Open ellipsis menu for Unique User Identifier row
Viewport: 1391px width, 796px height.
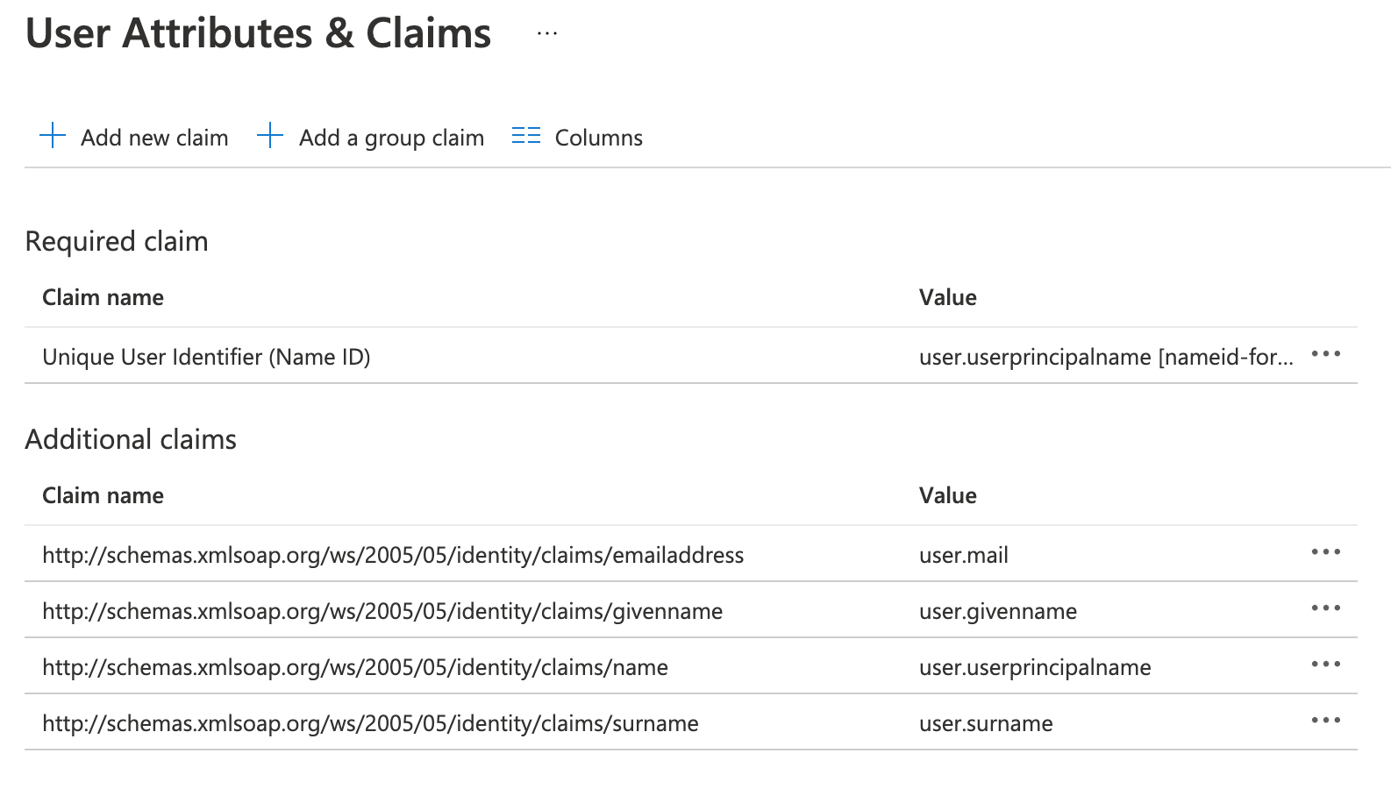(x=1325, y=354)
